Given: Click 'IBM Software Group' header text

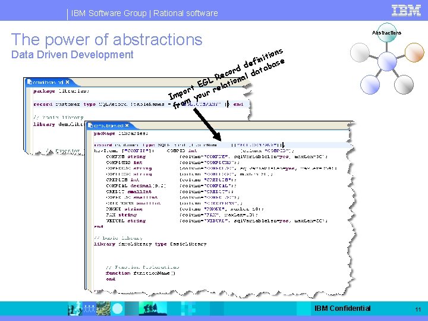Looking at the screenshot, I should (109, 13).
